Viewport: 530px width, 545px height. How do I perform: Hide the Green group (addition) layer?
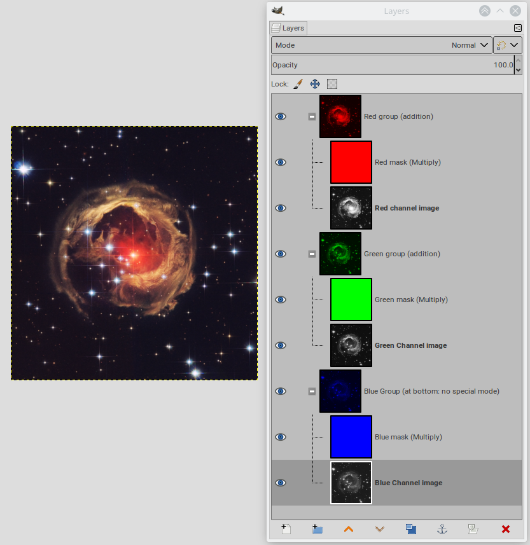(281, 254)
